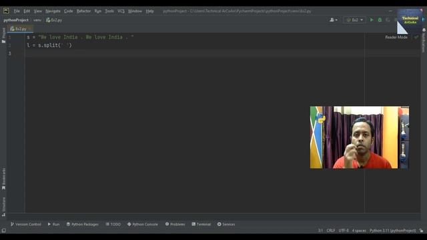
Task: Open the Help menu
Action: point(149,11)
